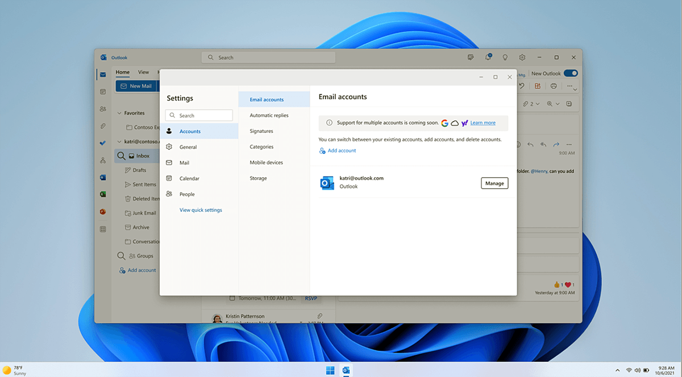Click the thumbs-up reaction on the message
This screenshot has width=682, height=377.
(558, 284)
